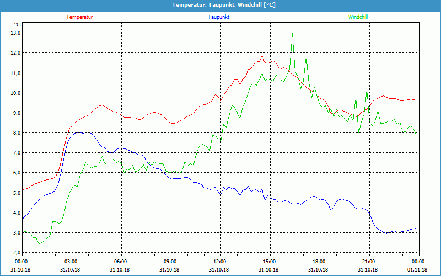Select the 11,0 y-axis value

pyautogui.click(x=16, y=73)
